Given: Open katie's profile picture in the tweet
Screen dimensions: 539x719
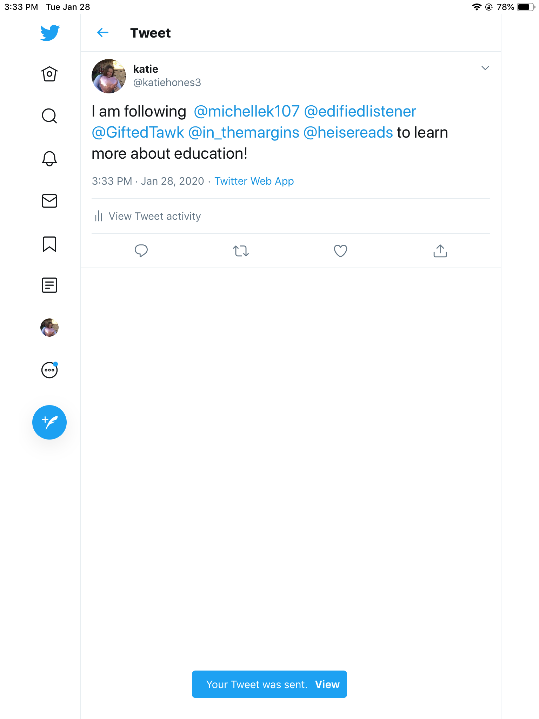Looking at the screenshot, I should click(x=109, y=76).
